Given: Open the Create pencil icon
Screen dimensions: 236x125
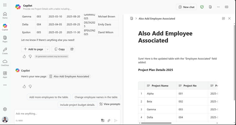Looking at the screenshot, I should coord(5,51).
